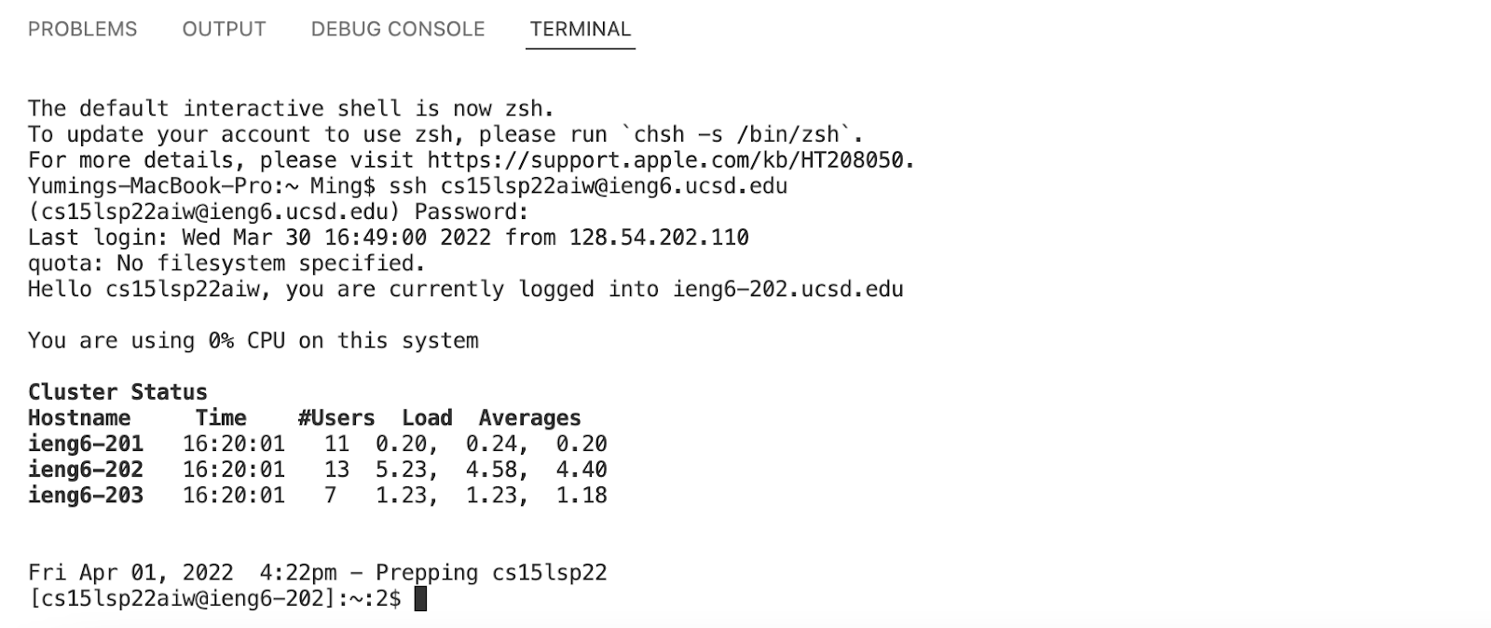Switch to the PROBLEMS tab
1491x628 pixels.
(82, 29)
